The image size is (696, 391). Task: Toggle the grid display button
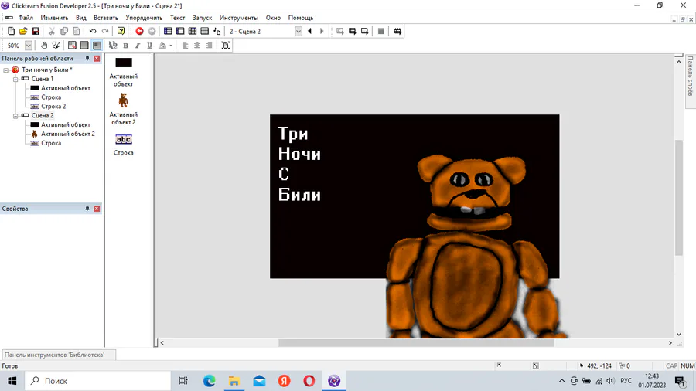(72, 46)
